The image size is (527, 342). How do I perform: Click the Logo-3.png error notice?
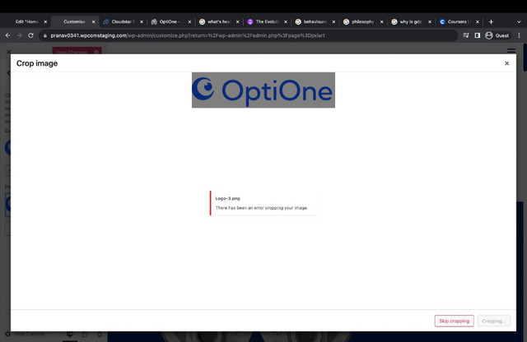click(263, 203)
